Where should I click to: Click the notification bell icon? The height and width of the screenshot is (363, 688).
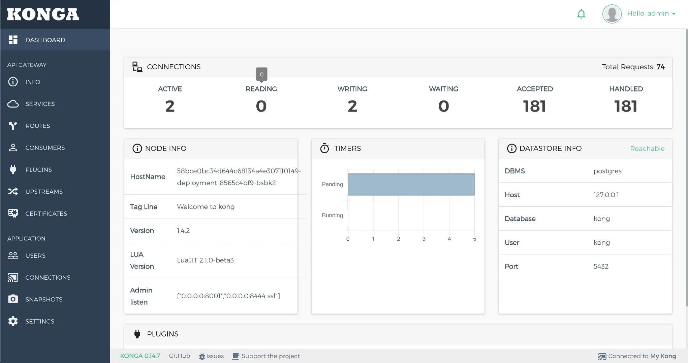click(581, 14)
